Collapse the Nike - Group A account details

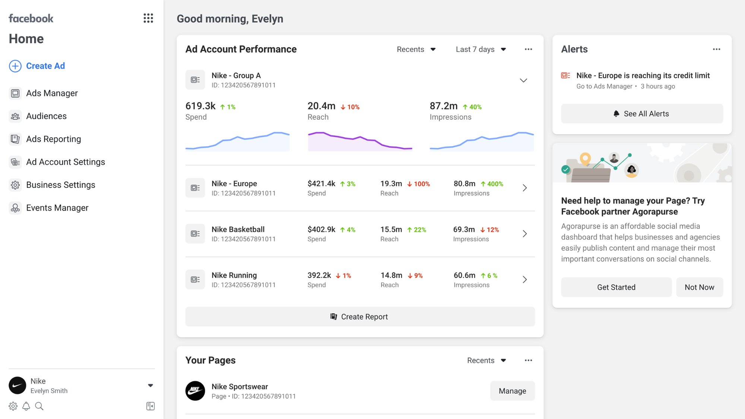(x=523, y=80)
